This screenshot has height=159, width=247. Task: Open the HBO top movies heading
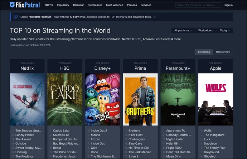click(x=65, y=68)
